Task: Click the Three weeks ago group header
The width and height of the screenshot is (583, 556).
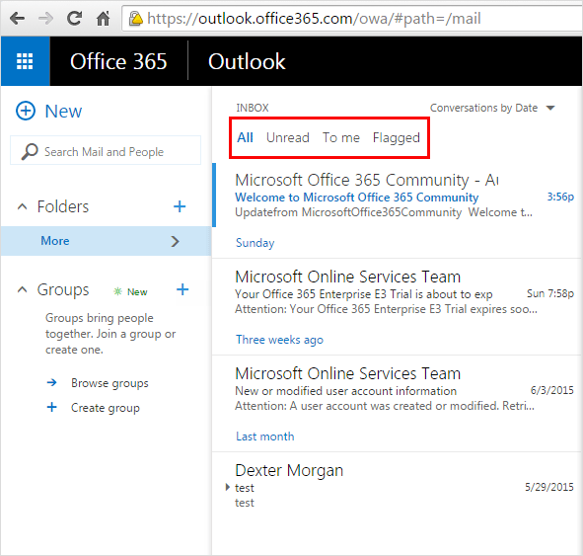Action: coord(279,340)
